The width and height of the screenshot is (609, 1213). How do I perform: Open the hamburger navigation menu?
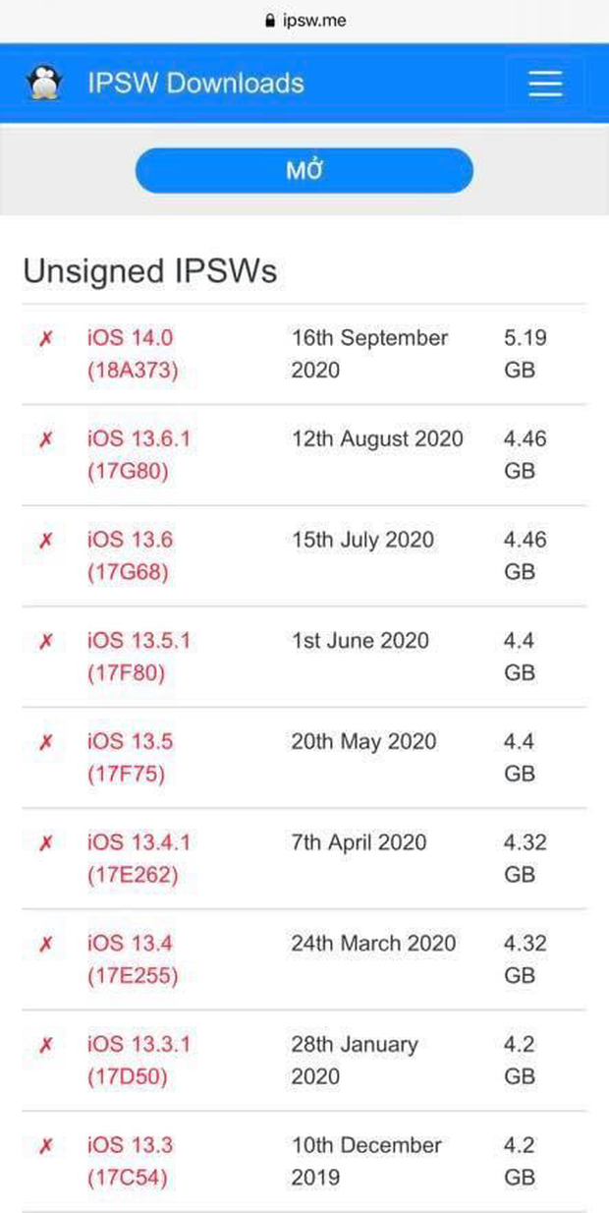tap(544, 84)
